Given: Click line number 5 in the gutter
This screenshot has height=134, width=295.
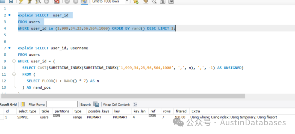Looking at the screenshot, I should 5,35.
